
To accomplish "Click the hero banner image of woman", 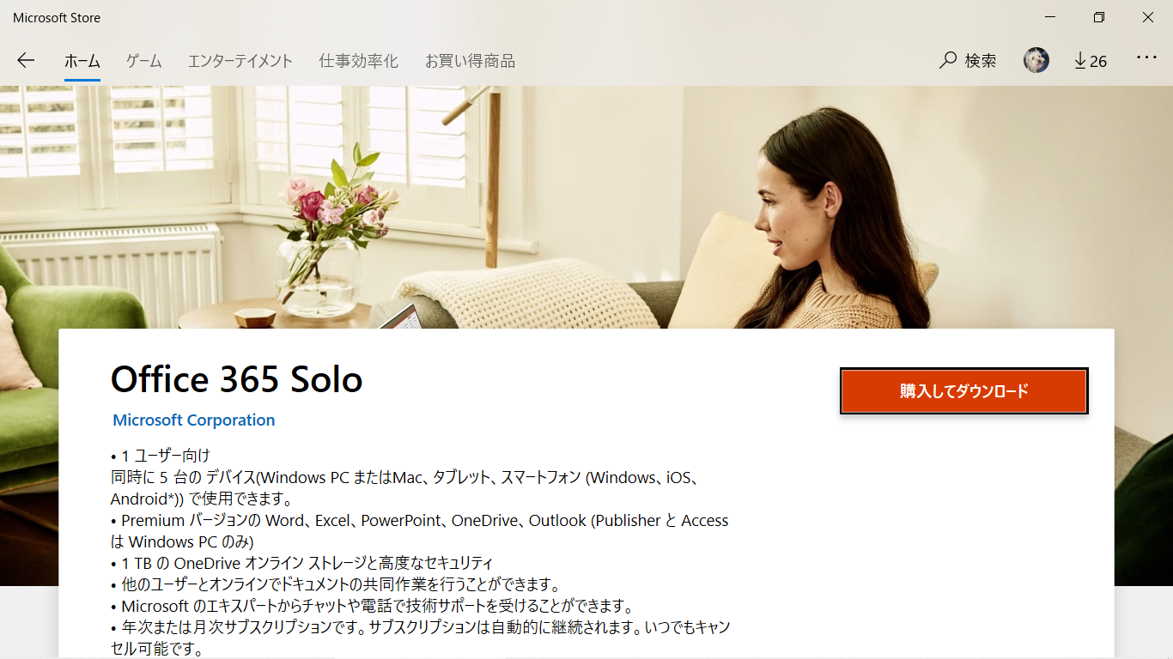I will coord(586,207).
